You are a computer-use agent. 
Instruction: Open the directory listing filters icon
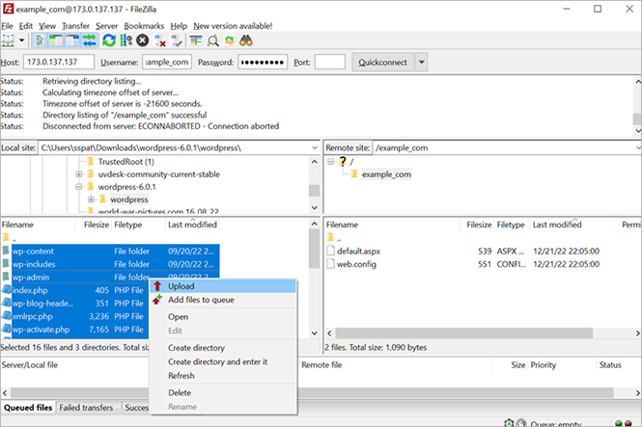[x=196, y=40]
